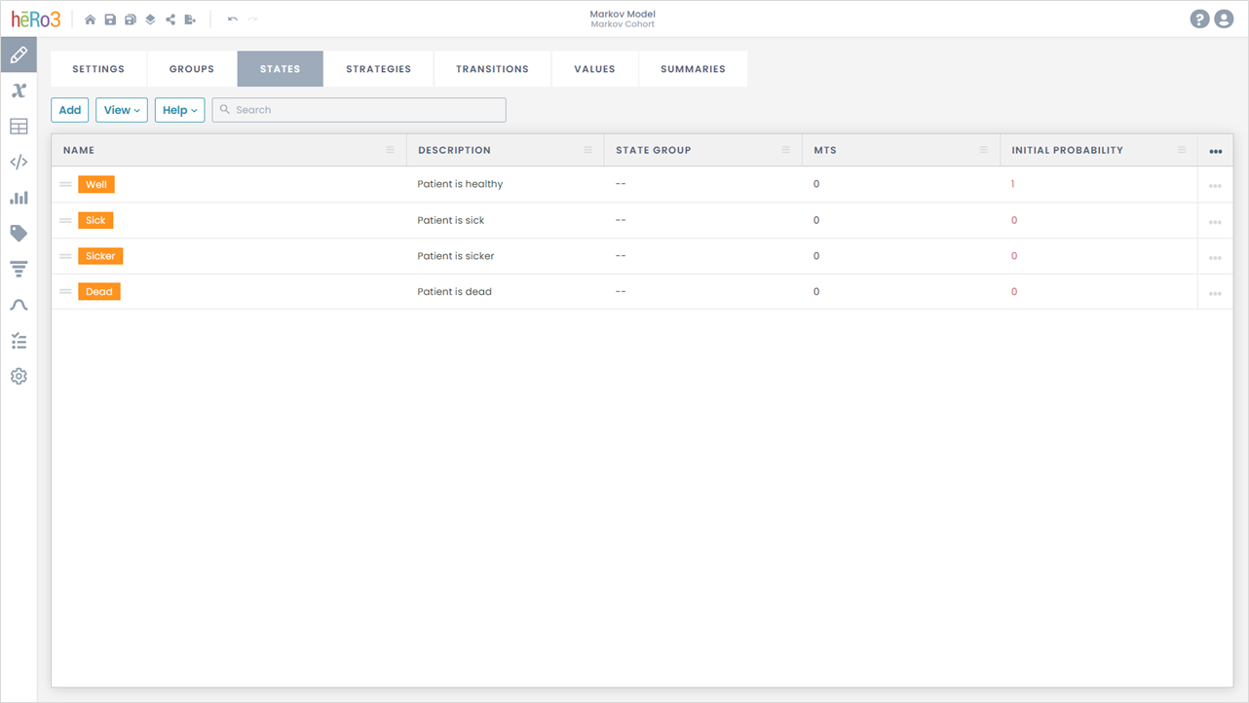Viewport: 1249px width, 703px height.
Task: Click the MTS value of the Sicker row
Action: 816,256
